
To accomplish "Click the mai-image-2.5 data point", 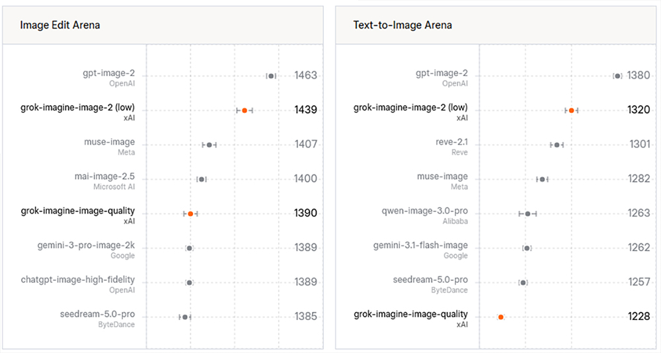I will [202, 179].
